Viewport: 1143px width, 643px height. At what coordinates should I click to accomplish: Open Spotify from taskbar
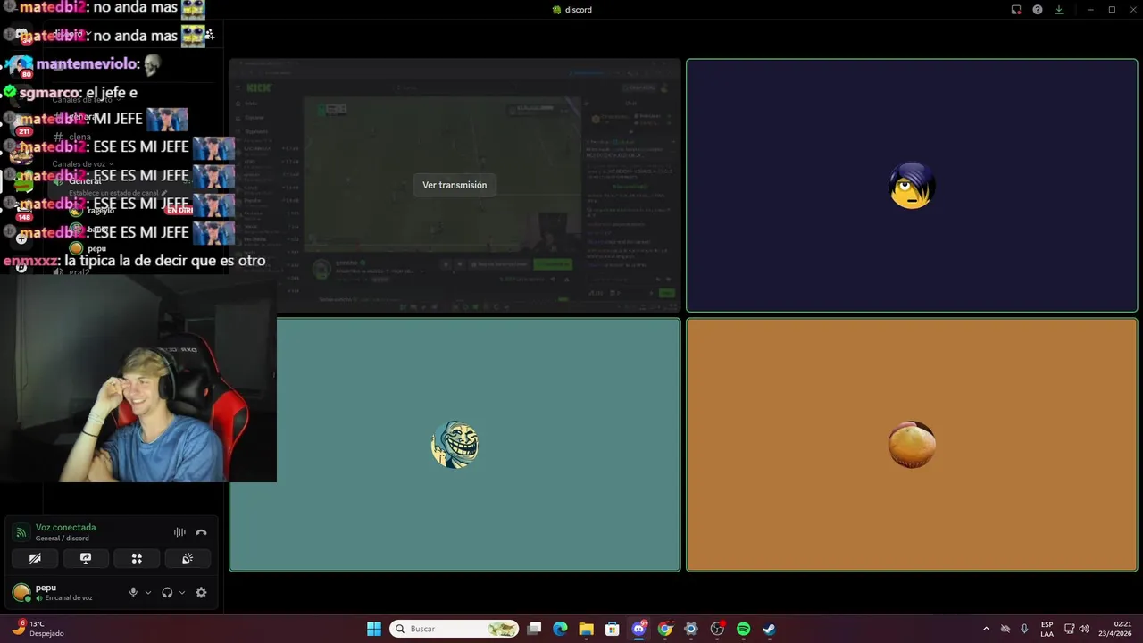coord(743,629)
